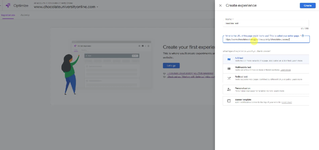Click the Optimize logo icon
Image resolution: width=319 pixels, height=150 pixels.
point(8,6)
